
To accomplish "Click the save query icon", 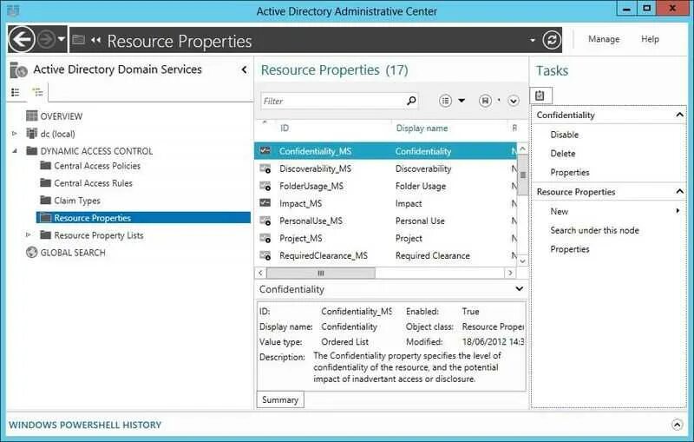I will click(485, 101).
